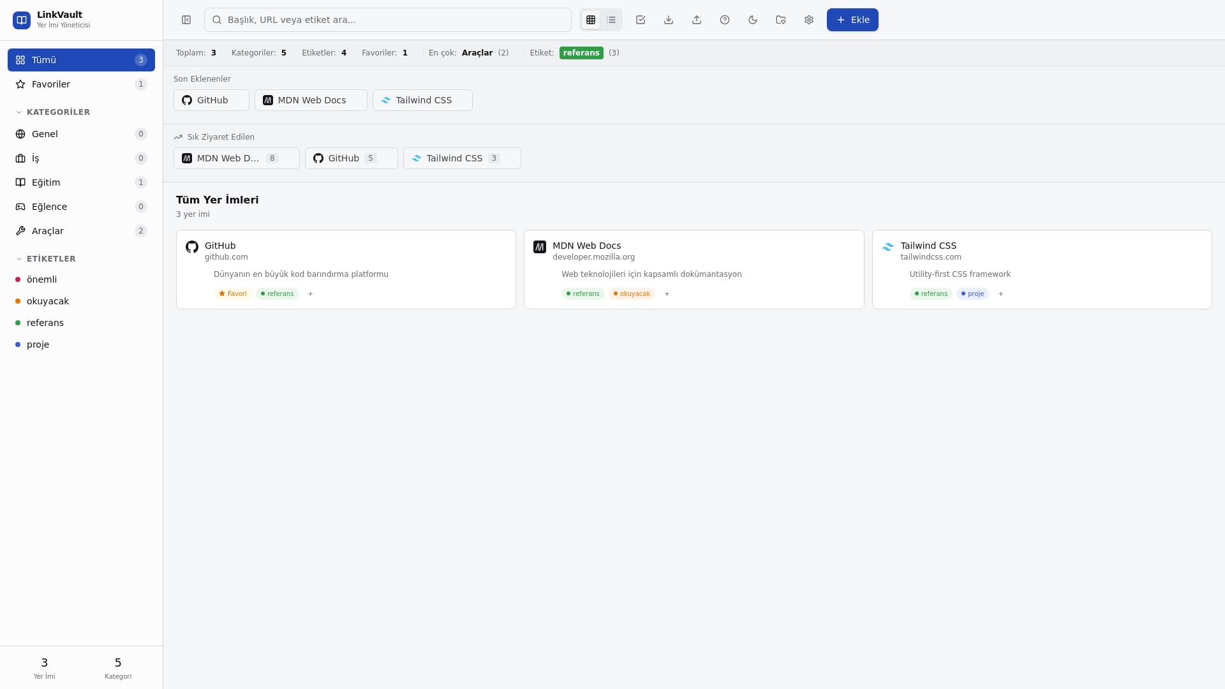Open Tailwind CSS card title
The width and height of the screenshot is (1225, 689).
tap(928, 246)
